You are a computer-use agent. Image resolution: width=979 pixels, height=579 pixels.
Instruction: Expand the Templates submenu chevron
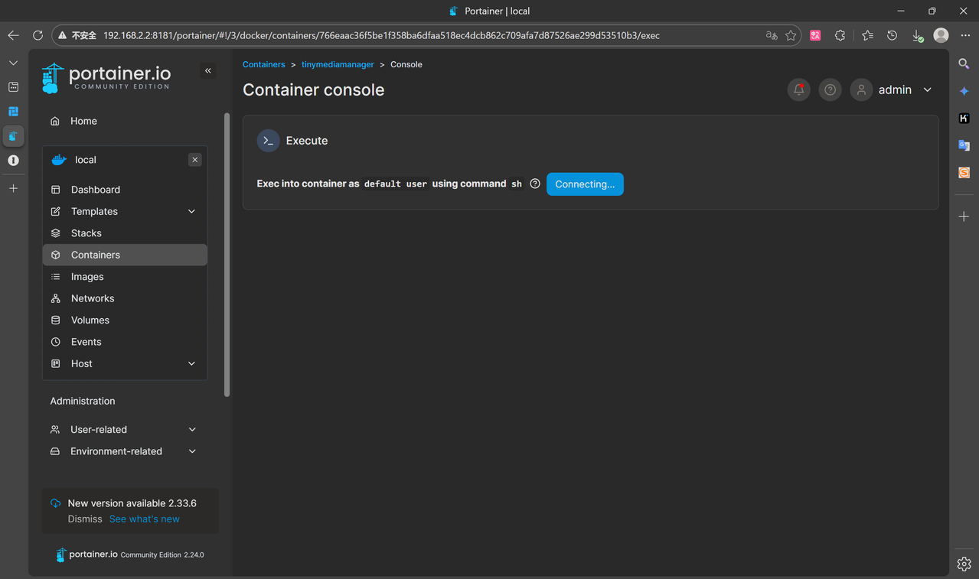[x=191, y=211]
